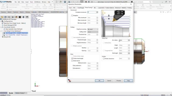Click the Stock Manager ribbon icon
This screenshot has height=96, width=172.
pos(8,7)
